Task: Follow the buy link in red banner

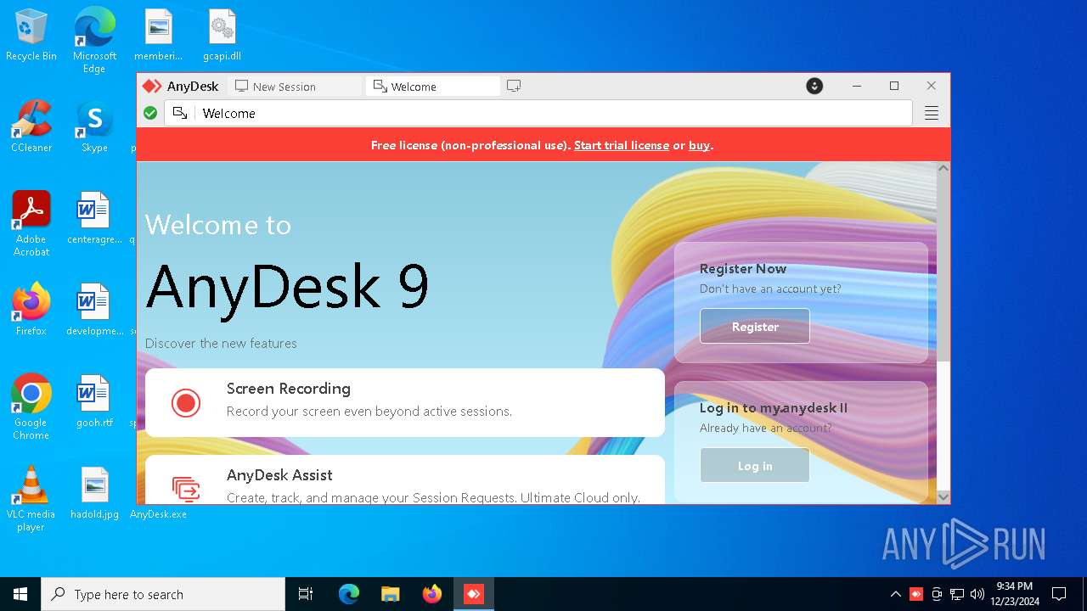Action: [x=699, y=145]
